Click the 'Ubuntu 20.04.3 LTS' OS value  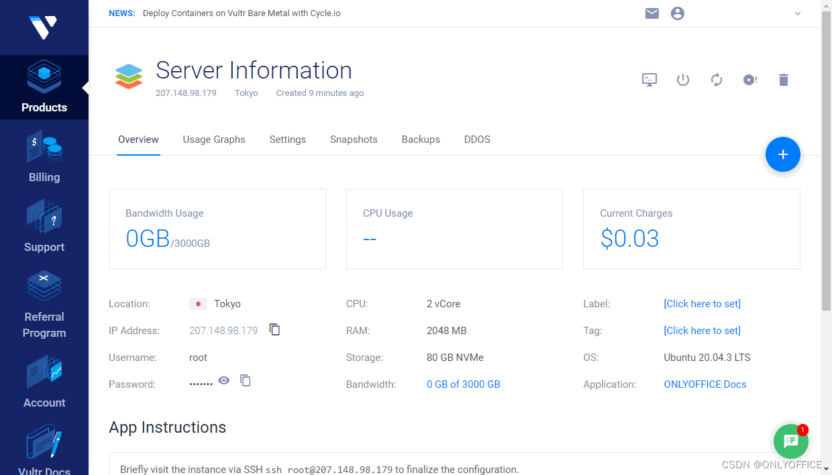(x=707, y=358)
